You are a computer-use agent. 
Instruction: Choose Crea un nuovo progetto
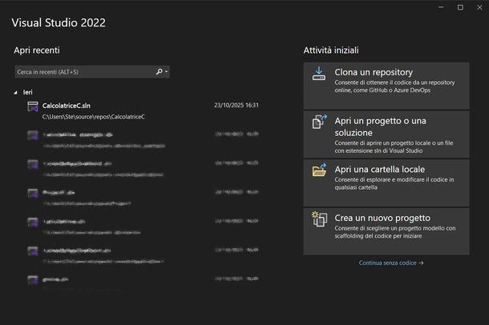(x=386, y=231)
